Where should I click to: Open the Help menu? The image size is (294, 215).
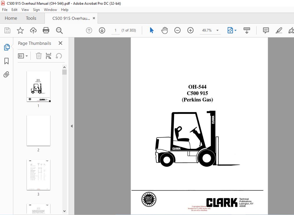coord(65,10)
